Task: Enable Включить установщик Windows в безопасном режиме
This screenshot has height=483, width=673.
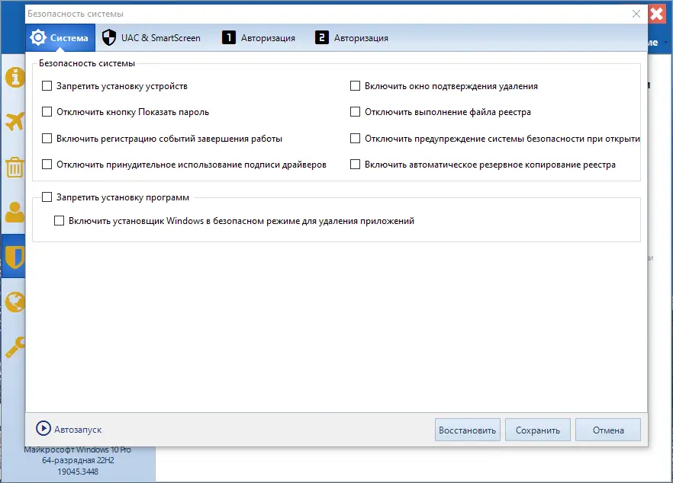Action: pos(59,220)
